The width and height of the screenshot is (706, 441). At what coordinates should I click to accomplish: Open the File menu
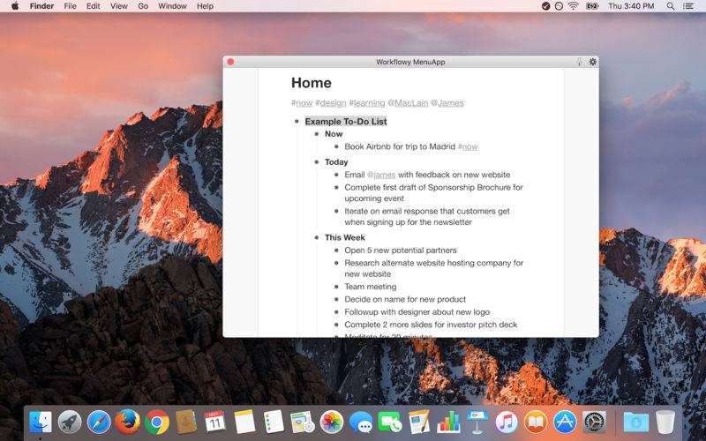click(71, 6)
